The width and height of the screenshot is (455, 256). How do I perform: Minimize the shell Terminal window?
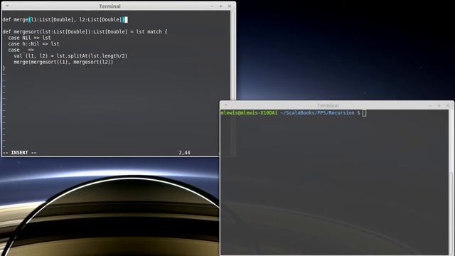click(x=430, y=105)
